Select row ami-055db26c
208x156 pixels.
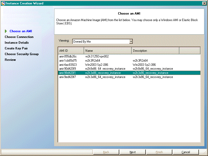click(x=129, y=56)
